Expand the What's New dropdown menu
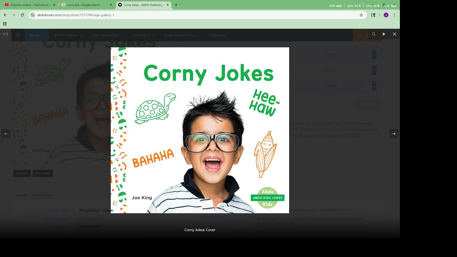Image resolution: width=457 pixels, height=257 pixels. pyautogui.click(x=68, y=35)
